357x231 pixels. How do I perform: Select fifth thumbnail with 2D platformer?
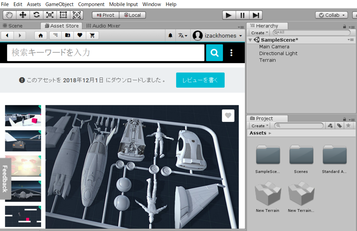(23, 216)
